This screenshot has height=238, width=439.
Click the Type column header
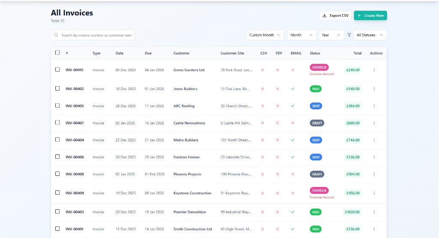tap(96, 53)
